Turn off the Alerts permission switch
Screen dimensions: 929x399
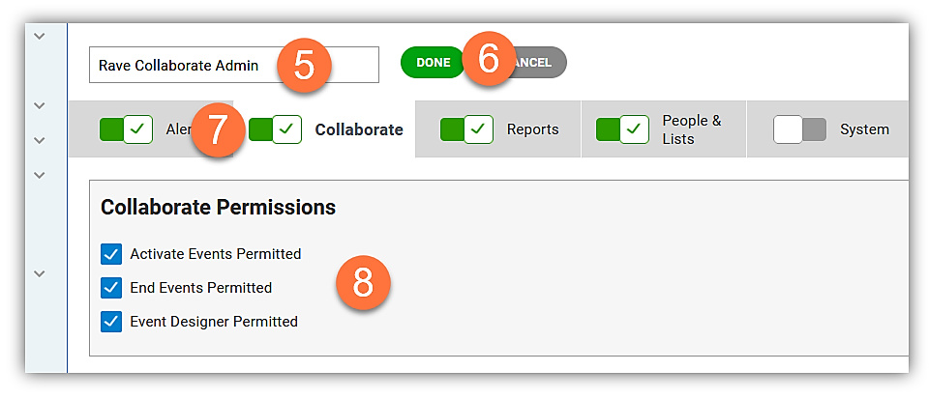(x=126, y=128)
